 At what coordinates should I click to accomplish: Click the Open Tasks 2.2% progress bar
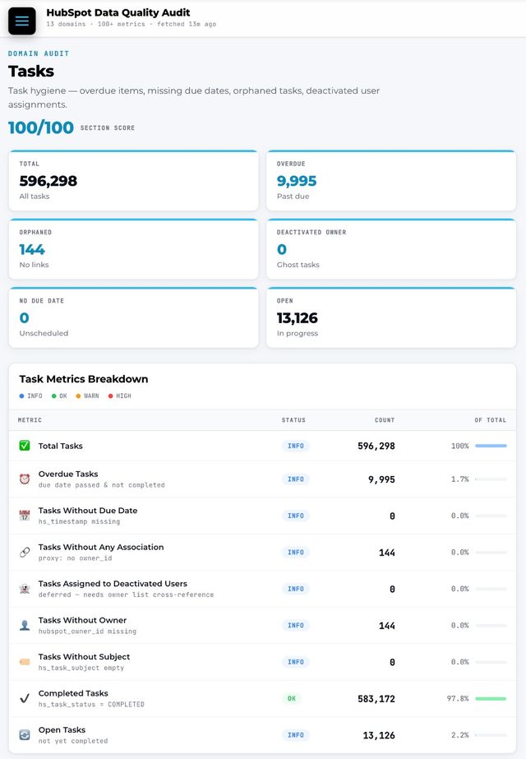click(x=491, y=735)
